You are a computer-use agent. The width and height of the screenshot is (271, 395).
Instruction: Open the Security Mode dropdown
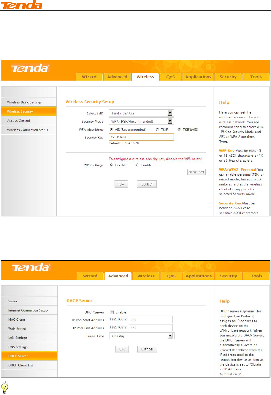click(x=141, y=121)
